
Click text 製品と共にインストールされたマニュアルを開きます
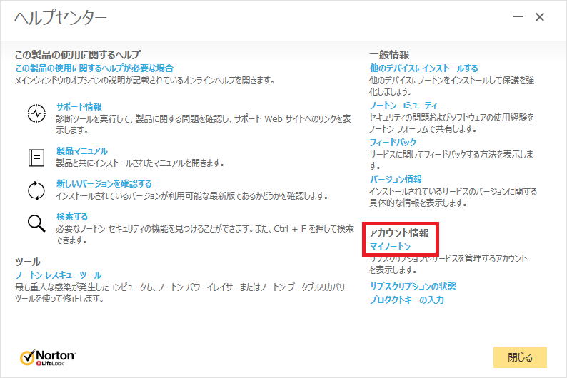pyautogui.click(x=140, y=163)
